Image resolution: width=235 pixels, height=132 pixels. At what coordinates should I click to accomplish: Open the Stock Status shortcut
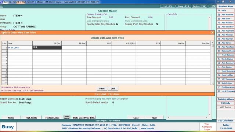pyautogui.click(x=226, y=59)
